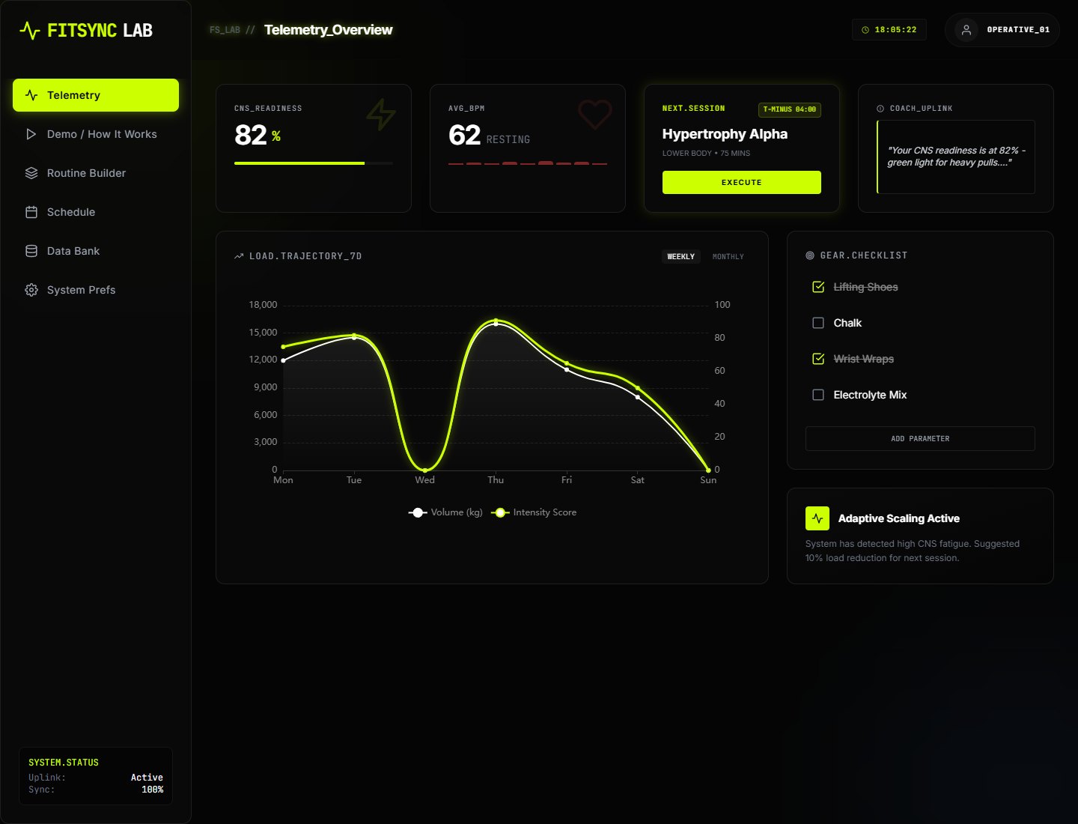Click the Thursday peak point on chart

pos(496,321)
